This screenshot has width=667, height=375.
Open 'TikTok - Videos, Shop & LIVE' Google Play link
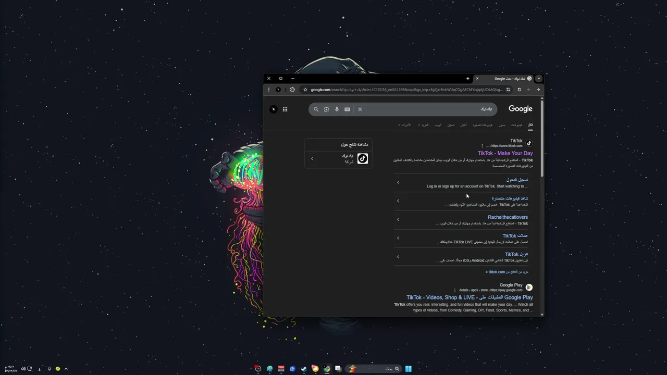[470, 297]
